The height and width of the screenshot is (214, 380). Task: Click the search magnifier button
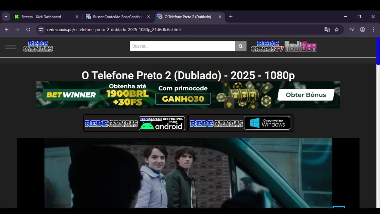point(240,46)
